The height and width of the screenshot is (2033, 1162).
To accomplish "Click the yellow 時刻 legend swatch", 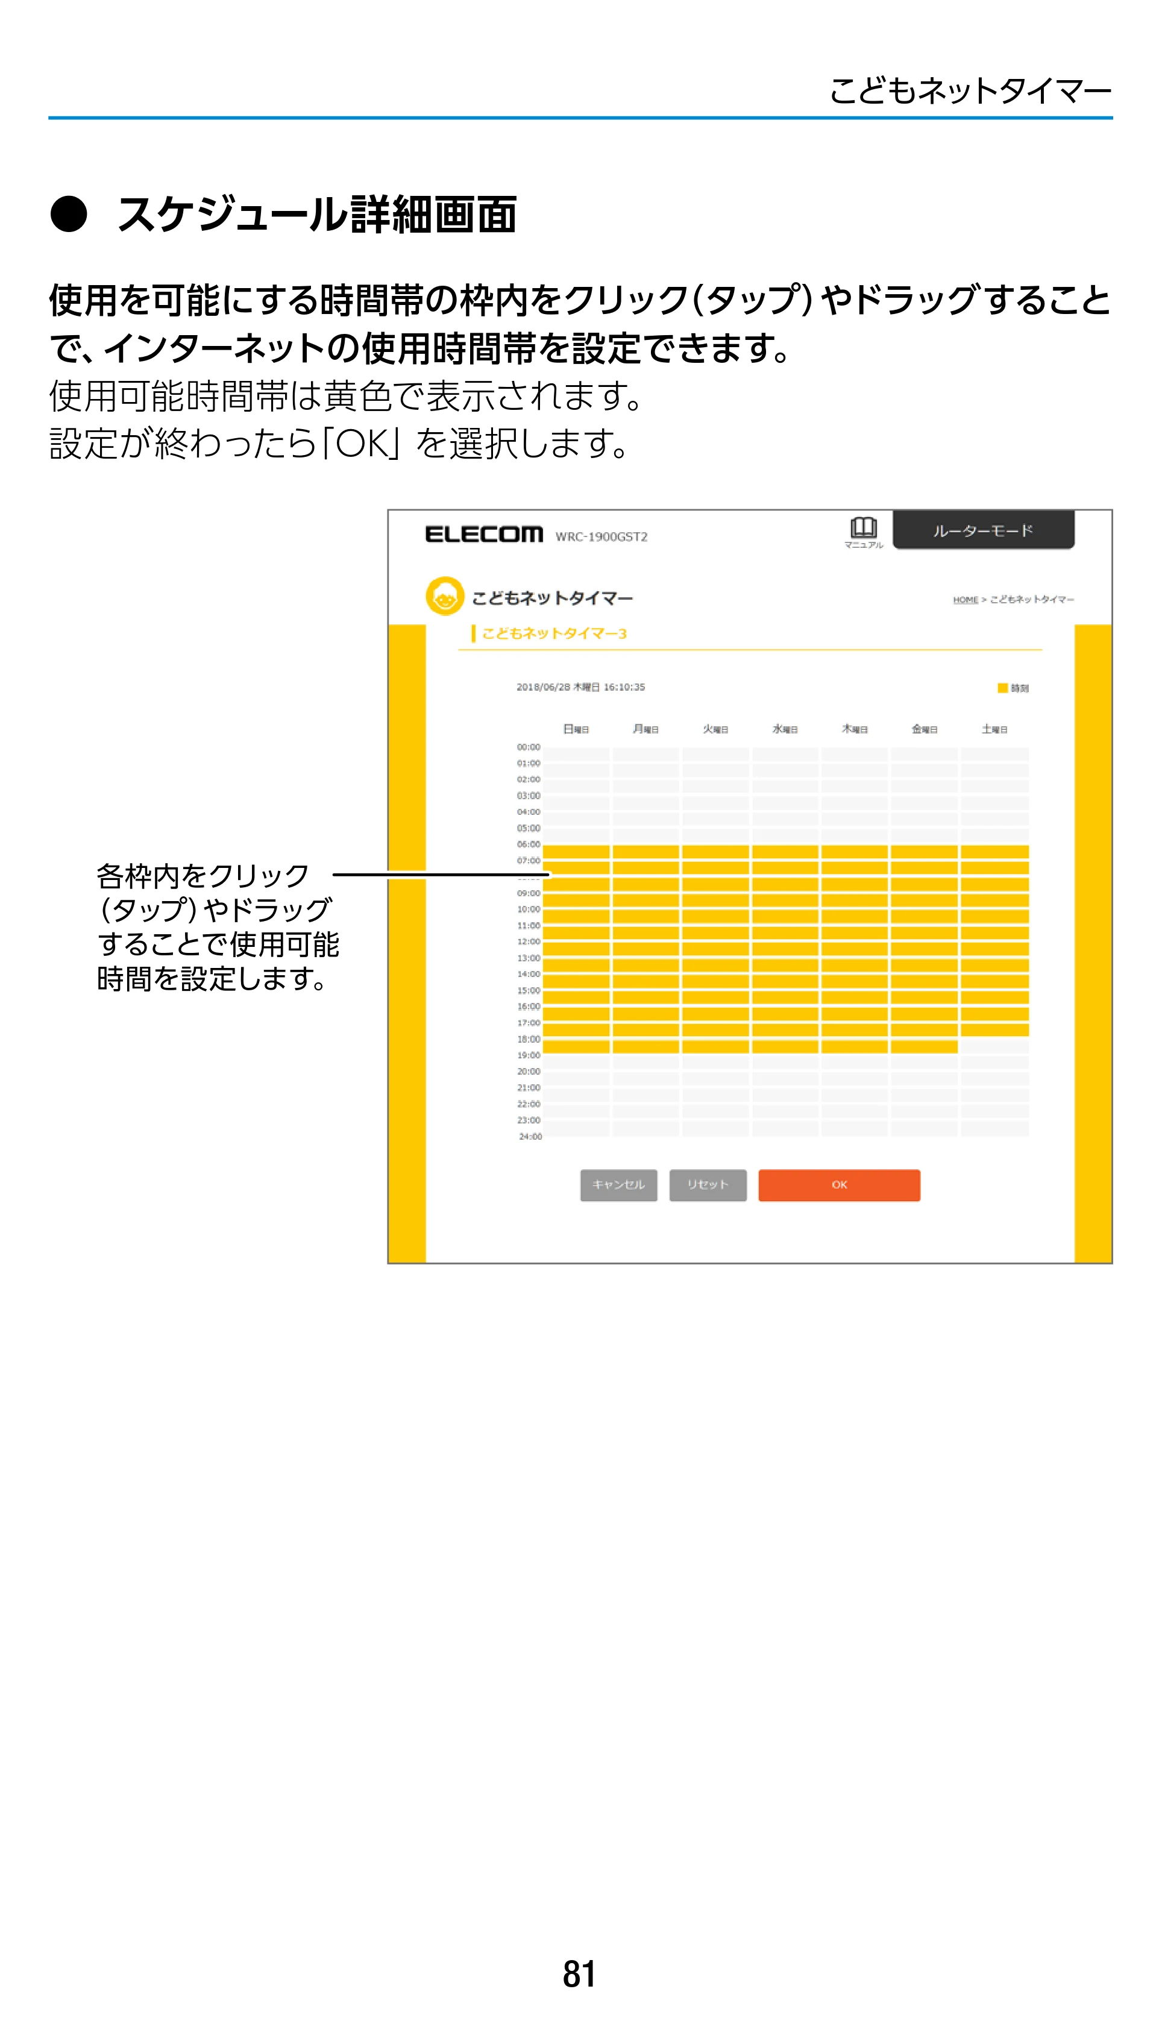I will pos(1002,688).
